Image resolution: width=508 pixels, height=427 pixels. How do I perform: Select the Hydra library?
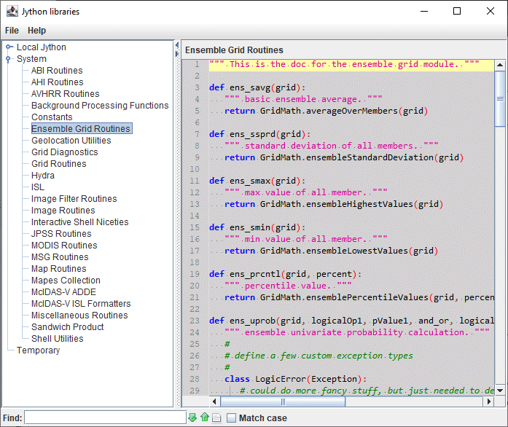click(x=43, y=176)
